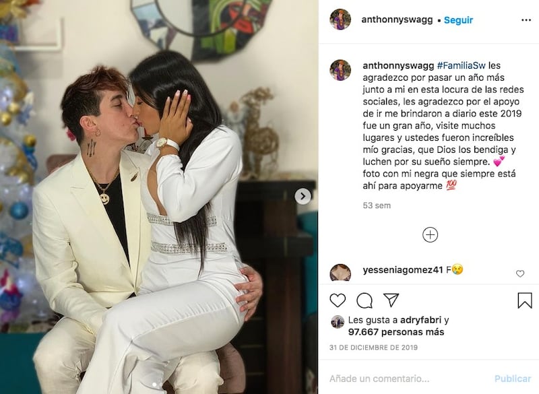This screenshot has width=539, height=394.
Task: Follow anthonnyswagg with Seguir
Action: coord(458,20)
